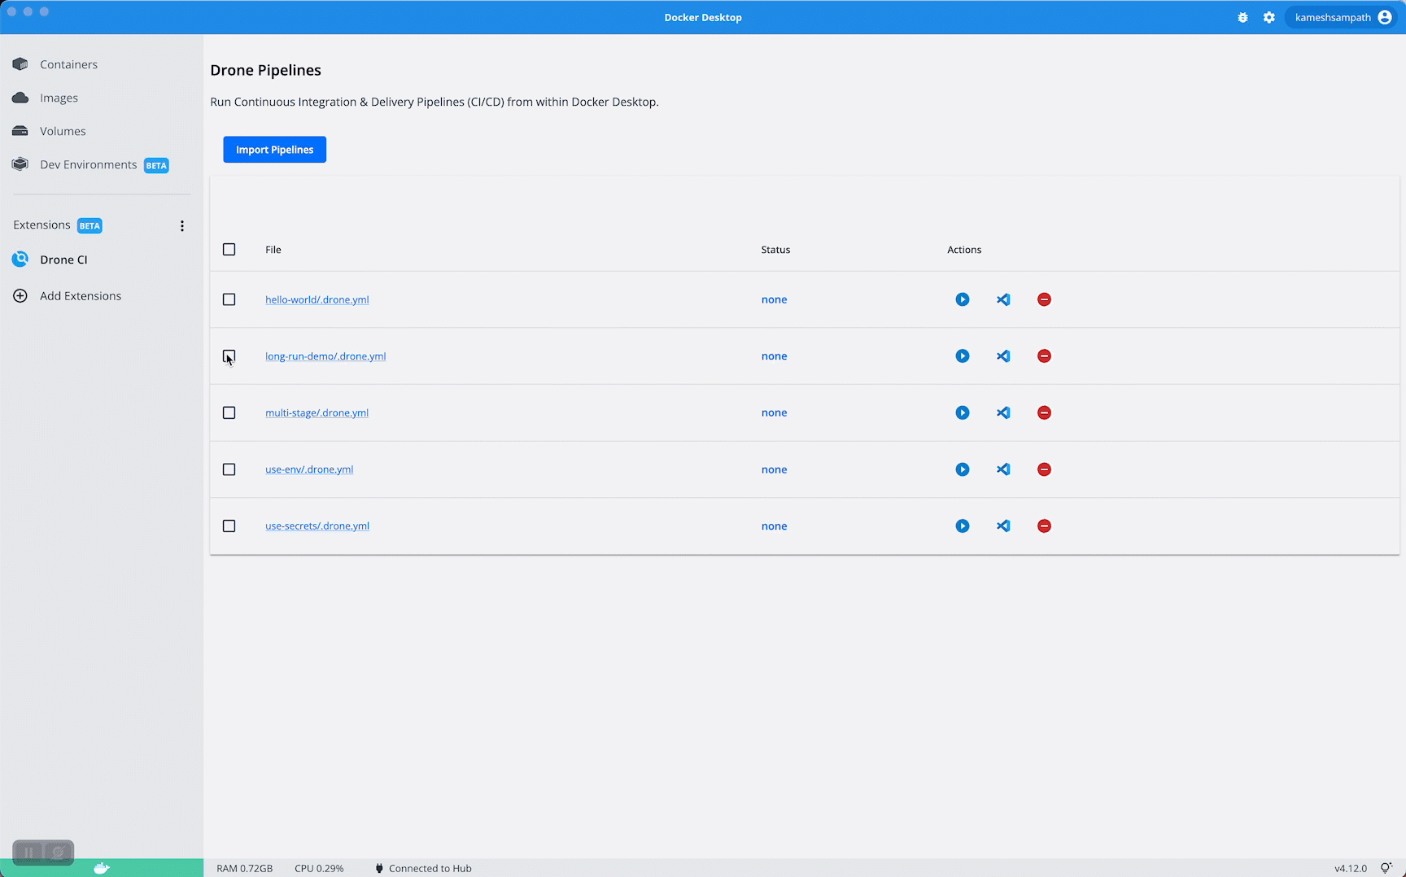Click the feedback icon next to version
This screenshot has height=877, width=1406.
point(1386,868)
